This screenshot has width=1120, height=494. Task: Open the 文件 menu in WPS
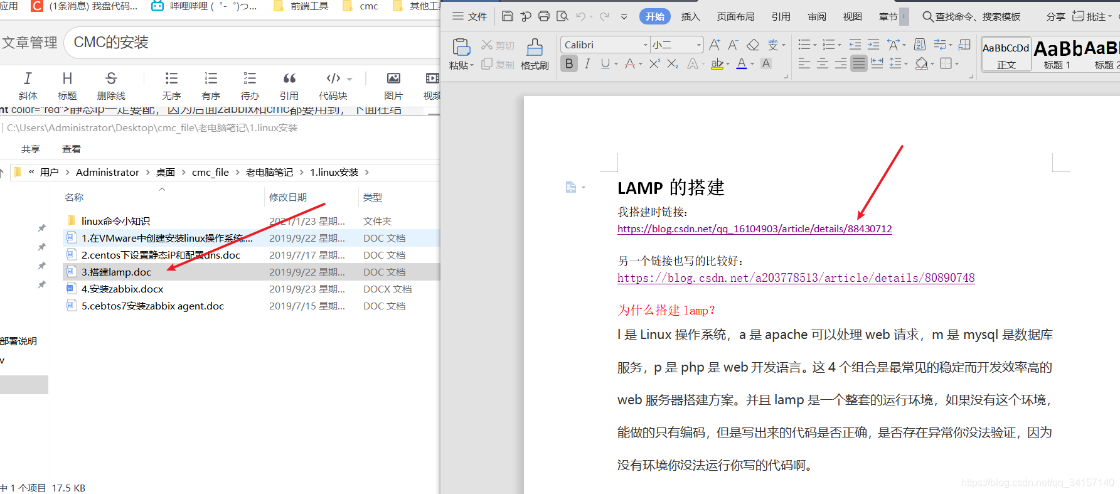pos(470,16)
